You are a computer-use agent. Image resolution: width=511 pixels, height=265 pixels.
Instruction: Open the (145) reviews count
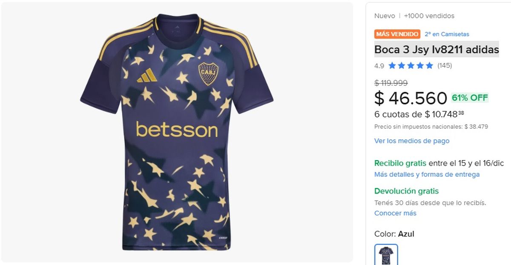click(x=445, y=65)
